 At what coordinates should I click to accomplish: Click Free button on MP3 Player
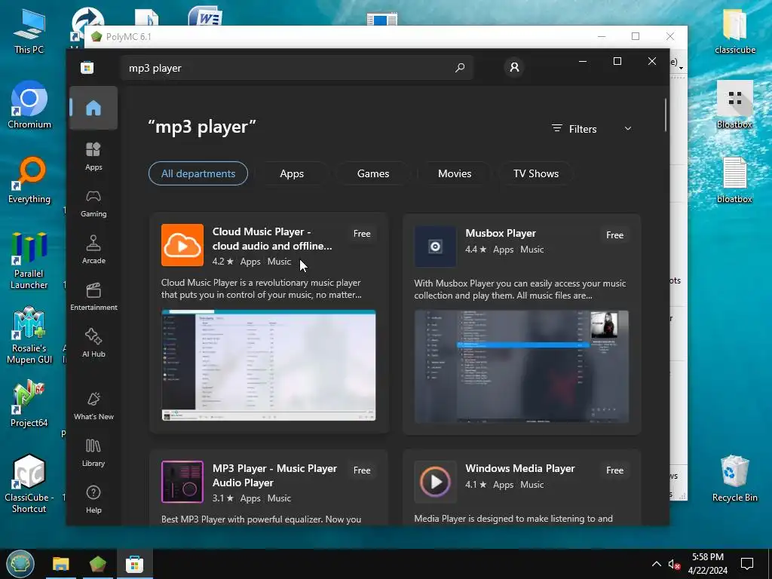(x=362, y=470)
